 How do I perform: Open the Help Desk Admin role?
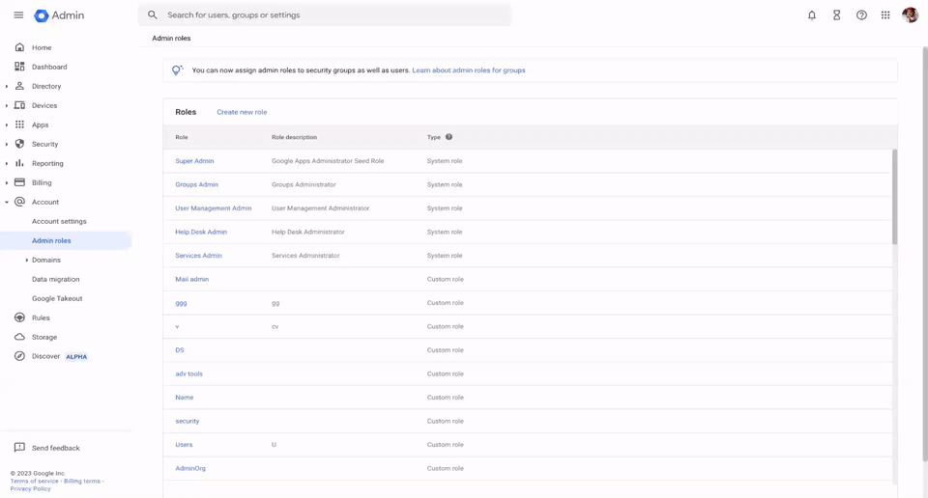201,232
